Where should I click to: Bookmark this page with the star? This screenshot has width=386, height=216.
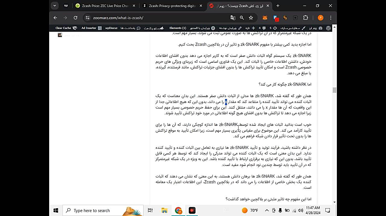(x=251, y=18)
